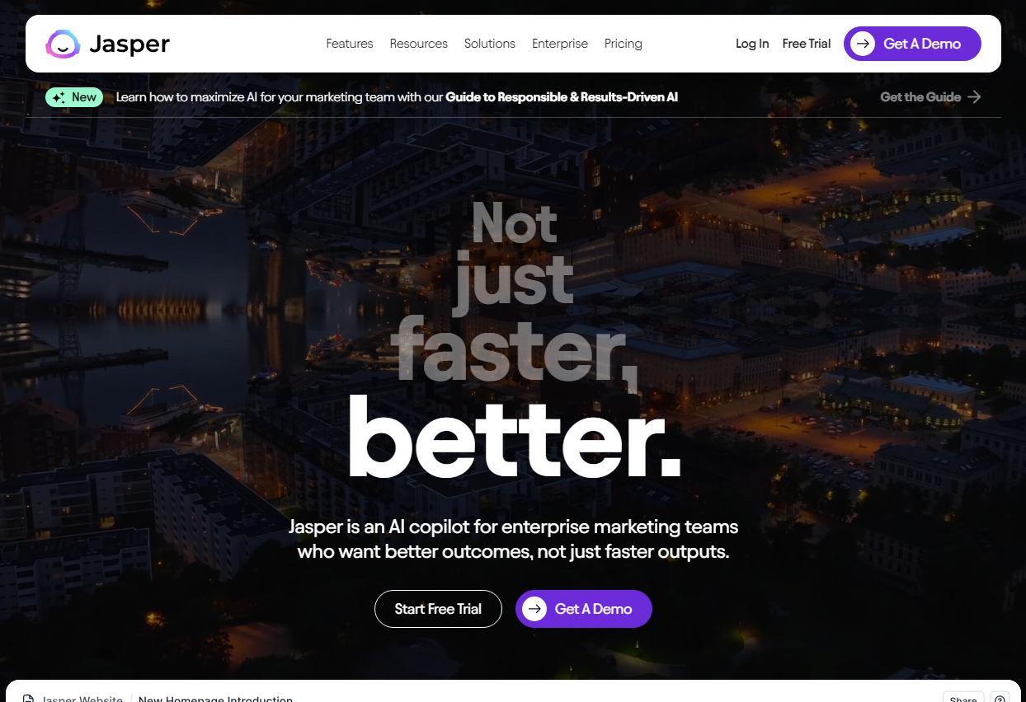
Task: Open the Pricing page
Action: [x=624, y=44]
